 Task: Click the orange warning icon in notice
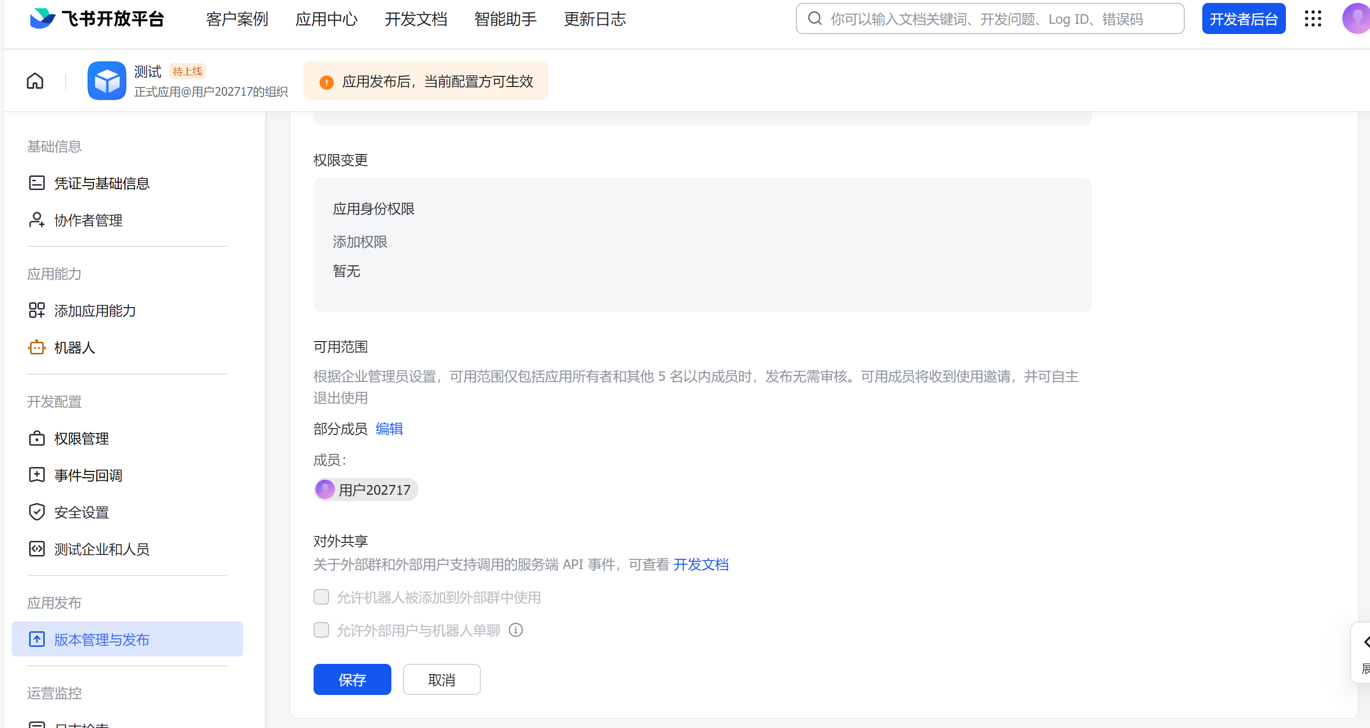326,82
